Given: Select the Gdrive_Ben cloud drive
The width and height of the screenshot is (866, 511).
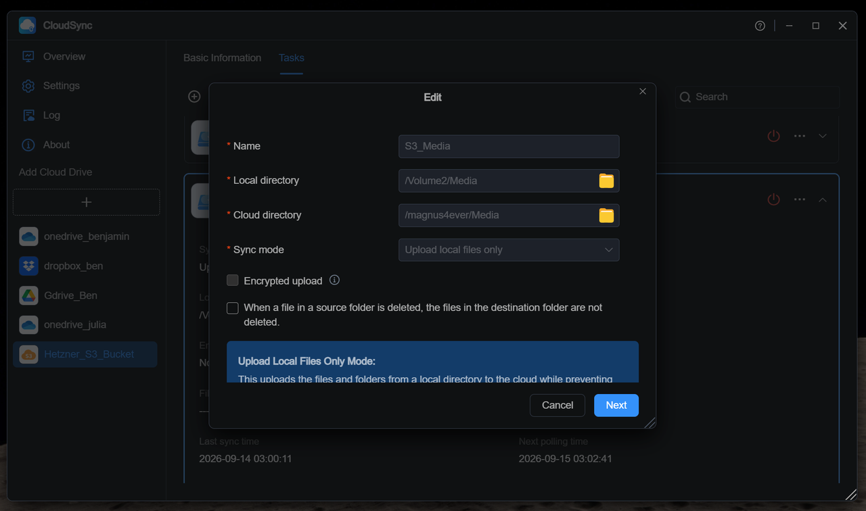Looking at the screenshot, I should (85, 295).
